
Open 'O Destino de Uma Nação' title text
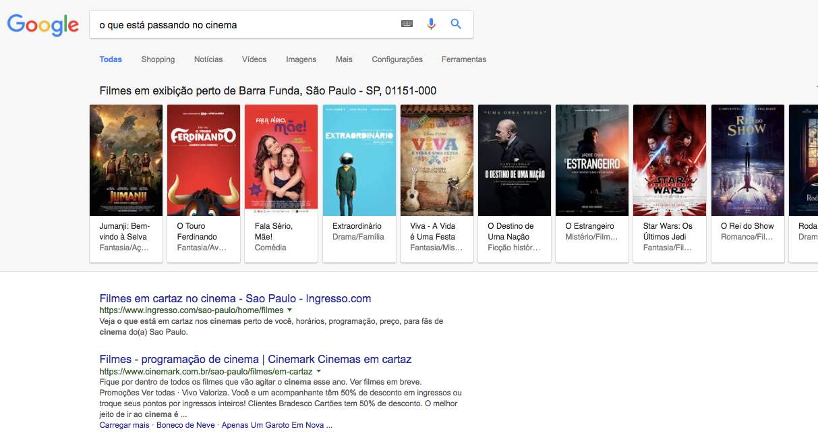click(510, 231)
